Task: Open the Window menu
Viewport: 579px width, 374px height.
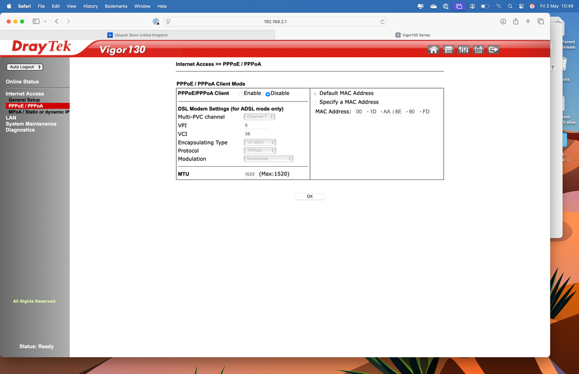Action: coord(142,6)
